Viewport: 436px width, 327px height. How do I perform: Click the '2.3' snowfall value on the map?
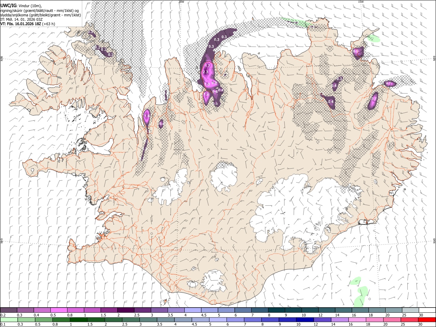(205, 72)
